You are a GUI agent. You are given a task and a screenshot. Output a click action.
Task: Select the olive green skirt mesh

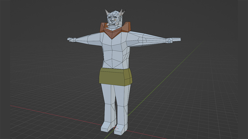point(116,77)
